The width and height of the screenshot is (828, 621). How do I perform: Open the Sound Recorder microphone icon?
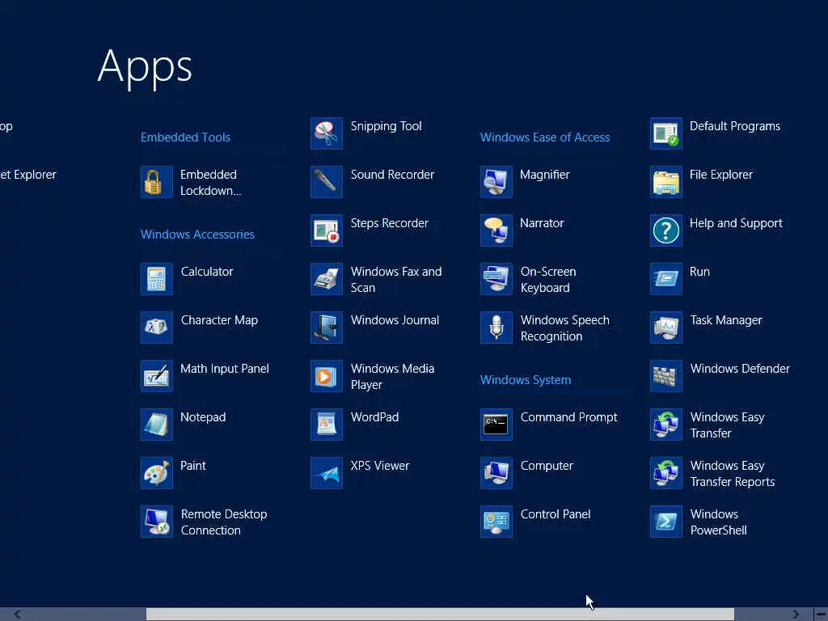point(327,182)
